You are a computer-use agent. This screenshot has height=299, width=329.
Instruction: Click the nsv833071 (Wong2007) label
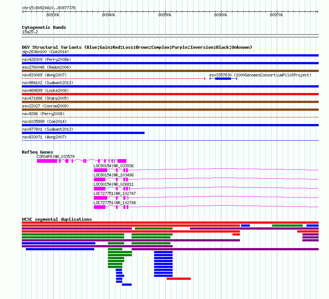click(44, 137)
